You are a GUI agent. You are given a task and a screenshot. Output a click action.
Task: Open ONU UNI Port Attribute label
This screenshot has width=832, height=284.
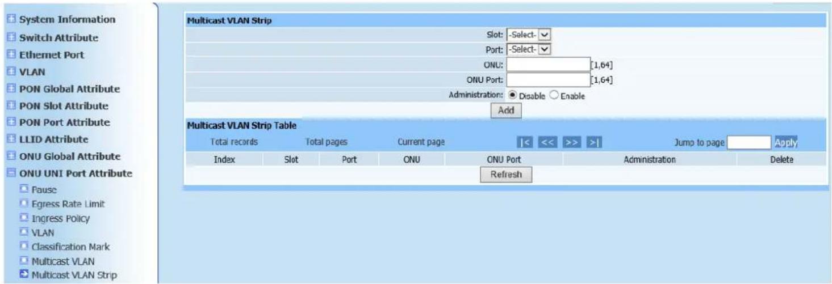point(76,173)
